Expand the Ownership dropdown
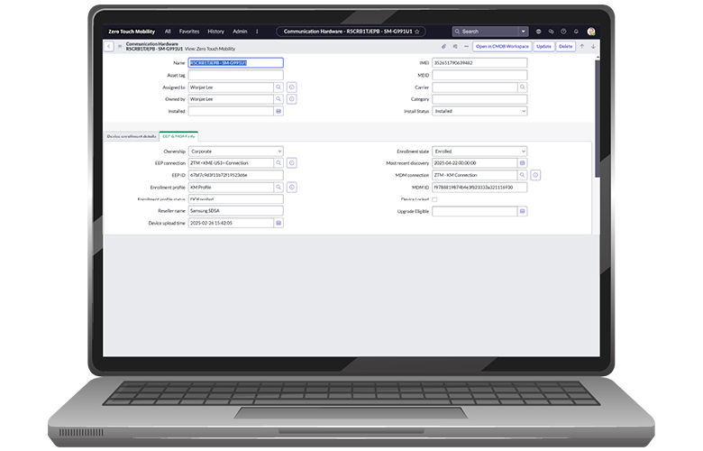Image resolution: width=703 pixels, height=451 pixels. pyautogui.click(x=236, y=151)
